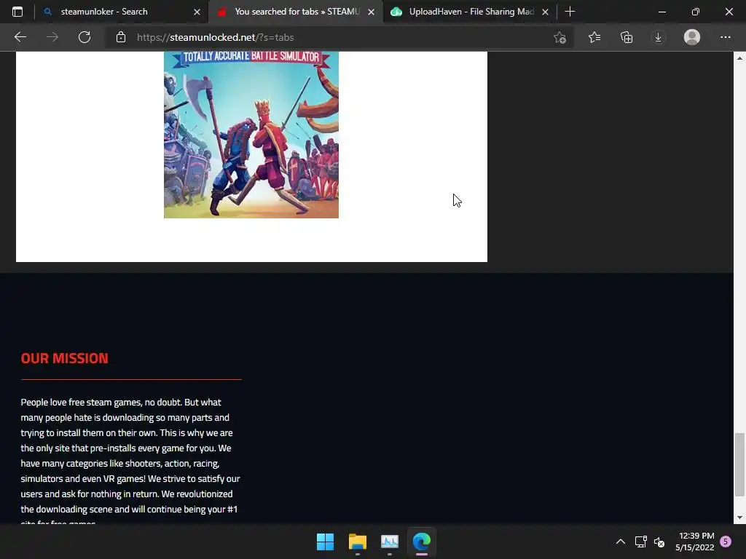Open notification center badge showing 5
This screenshot has height=559, width=746.
726,542
